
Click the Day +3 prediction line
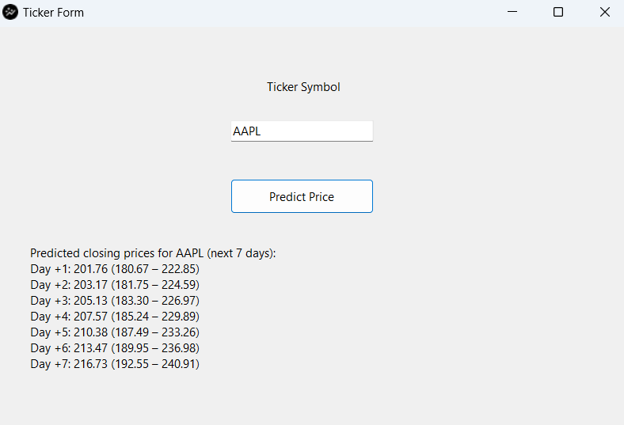[x=115, y=301]
